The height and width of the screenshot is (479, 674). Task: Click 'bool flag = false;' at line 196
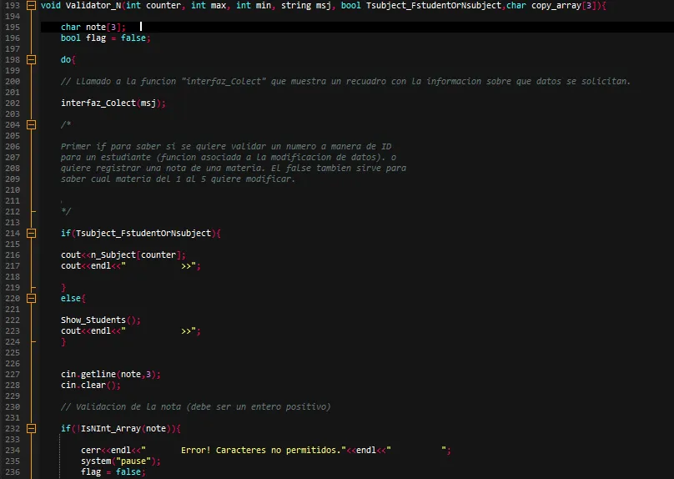[106, 38]
